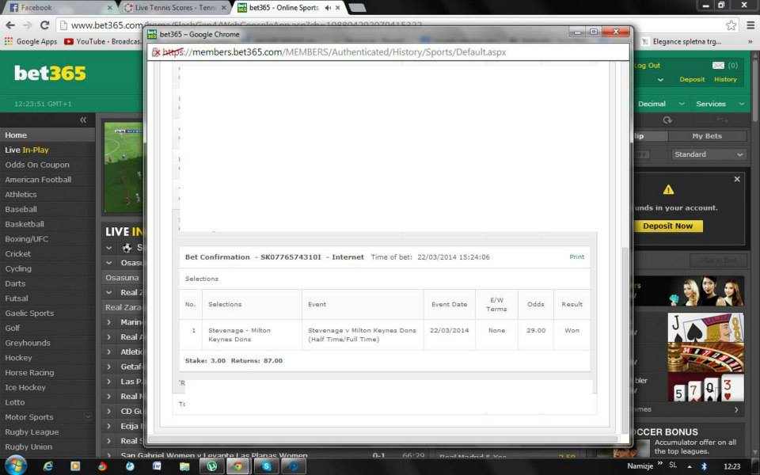Viewport: 760px width, 475px height.
Task: Click the Result cell Won
Action: (x=572, y=331)
